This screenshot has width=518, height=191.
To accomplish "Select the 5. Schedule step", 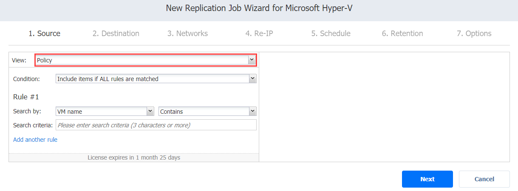I will tap(331, 34).
